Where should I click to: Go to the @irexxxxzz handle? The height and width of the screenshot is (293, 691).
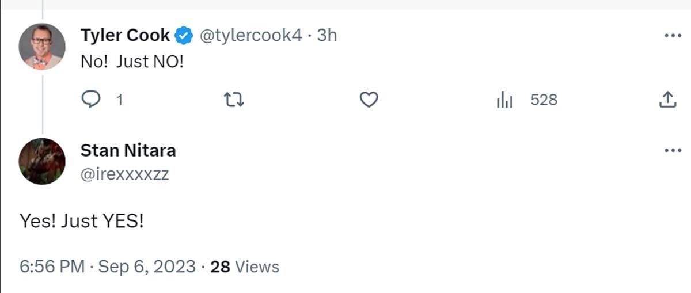(124, 173)
